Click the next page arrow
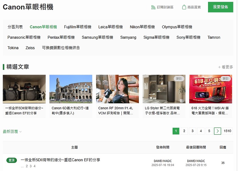The height and width of the screenshot is (171, 238). pos(218,131)
